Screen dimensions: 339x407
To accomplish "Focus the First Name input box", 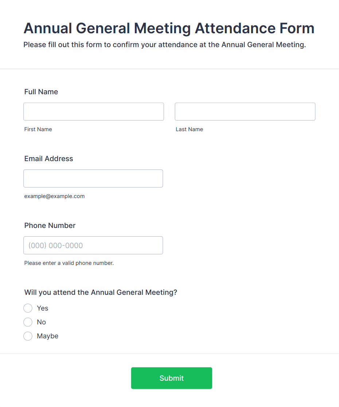I will 93,111.
